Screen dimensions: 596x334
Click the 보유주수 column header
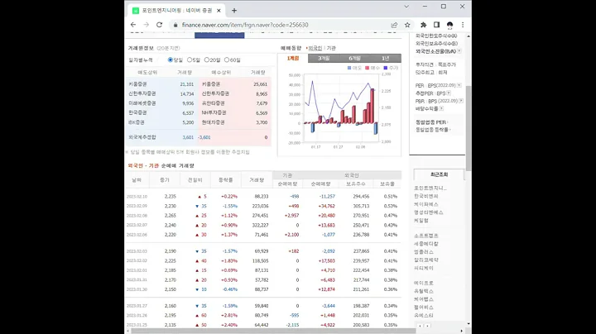(x=355, y=184)
